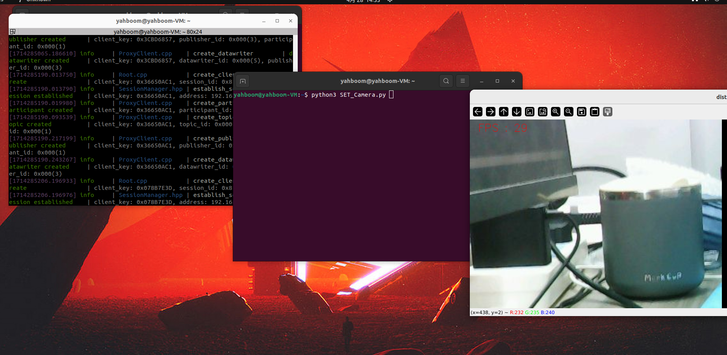The width and height of the screenshot is (727, 355).
Task: Show image at original size
Action: 530,112
